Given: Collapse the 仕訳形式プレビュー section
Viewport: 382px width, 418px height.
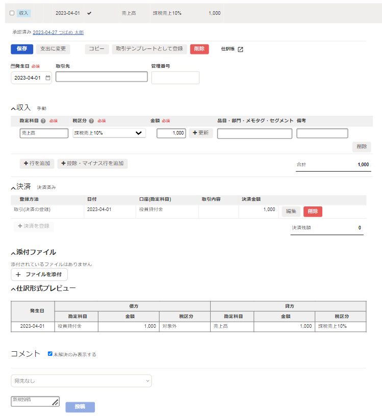Looking at the screenshot, I should (13, 289).
